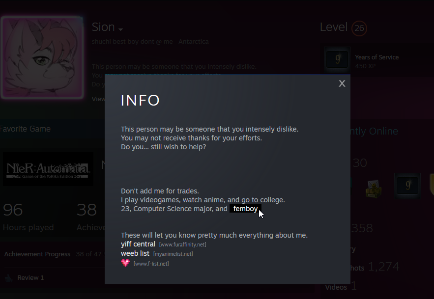Image resolution: width=434 pixels, height=299 pixels.
Task: Click "I play videogames, watch anime" line
Action: [203, 200]
